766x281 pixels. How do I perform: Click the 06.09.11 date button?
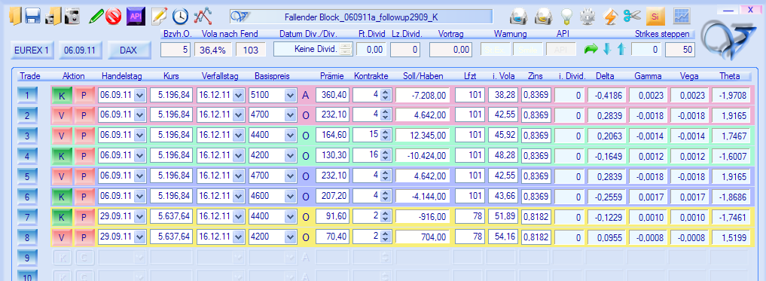point(80,50)
